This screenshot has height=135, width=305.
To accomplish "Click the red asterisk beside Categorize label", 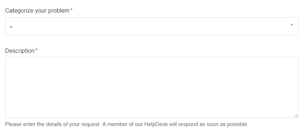I will (x=72, y=10).
